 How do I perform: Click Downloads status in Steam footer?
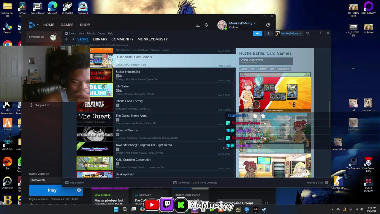pyautogui.click(x=195, y=182)
